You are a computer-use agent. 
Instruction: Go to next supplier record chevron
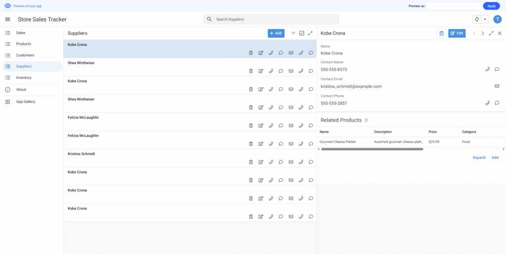point(483,33)
